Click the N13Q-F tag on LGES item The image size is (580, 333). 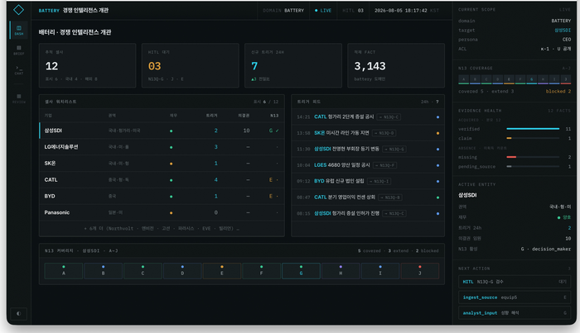click(385, 165)
